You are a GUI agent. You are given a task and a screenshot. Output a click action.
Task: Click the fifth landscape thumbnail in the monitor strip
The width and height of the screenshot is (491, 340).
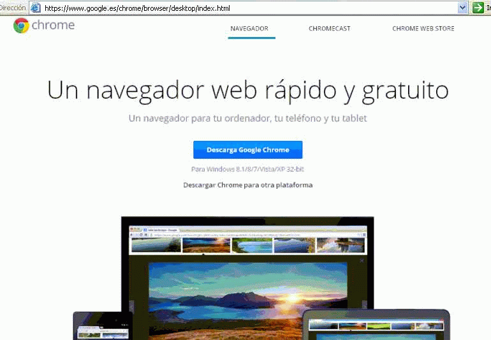[x=341, y=245]
